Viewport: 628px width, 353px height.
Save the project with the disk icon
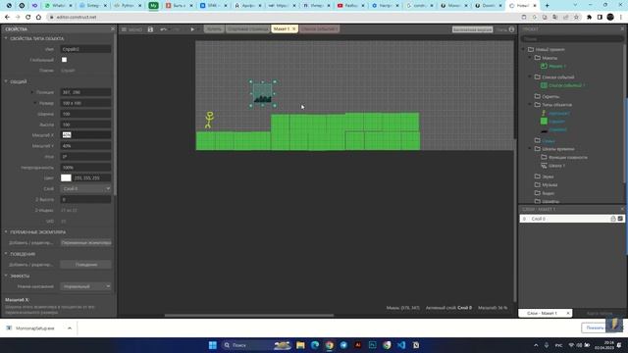tap(150, 29)
